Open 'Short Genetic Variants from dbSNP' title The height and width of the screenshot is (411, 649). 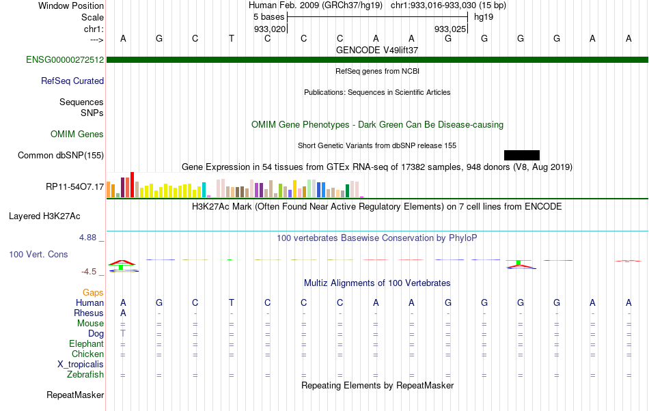coord(377,145)
